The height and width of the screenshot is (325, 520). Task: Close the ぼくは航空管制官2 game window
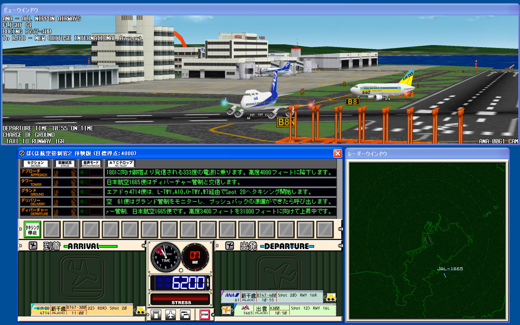tap(338, 153)
